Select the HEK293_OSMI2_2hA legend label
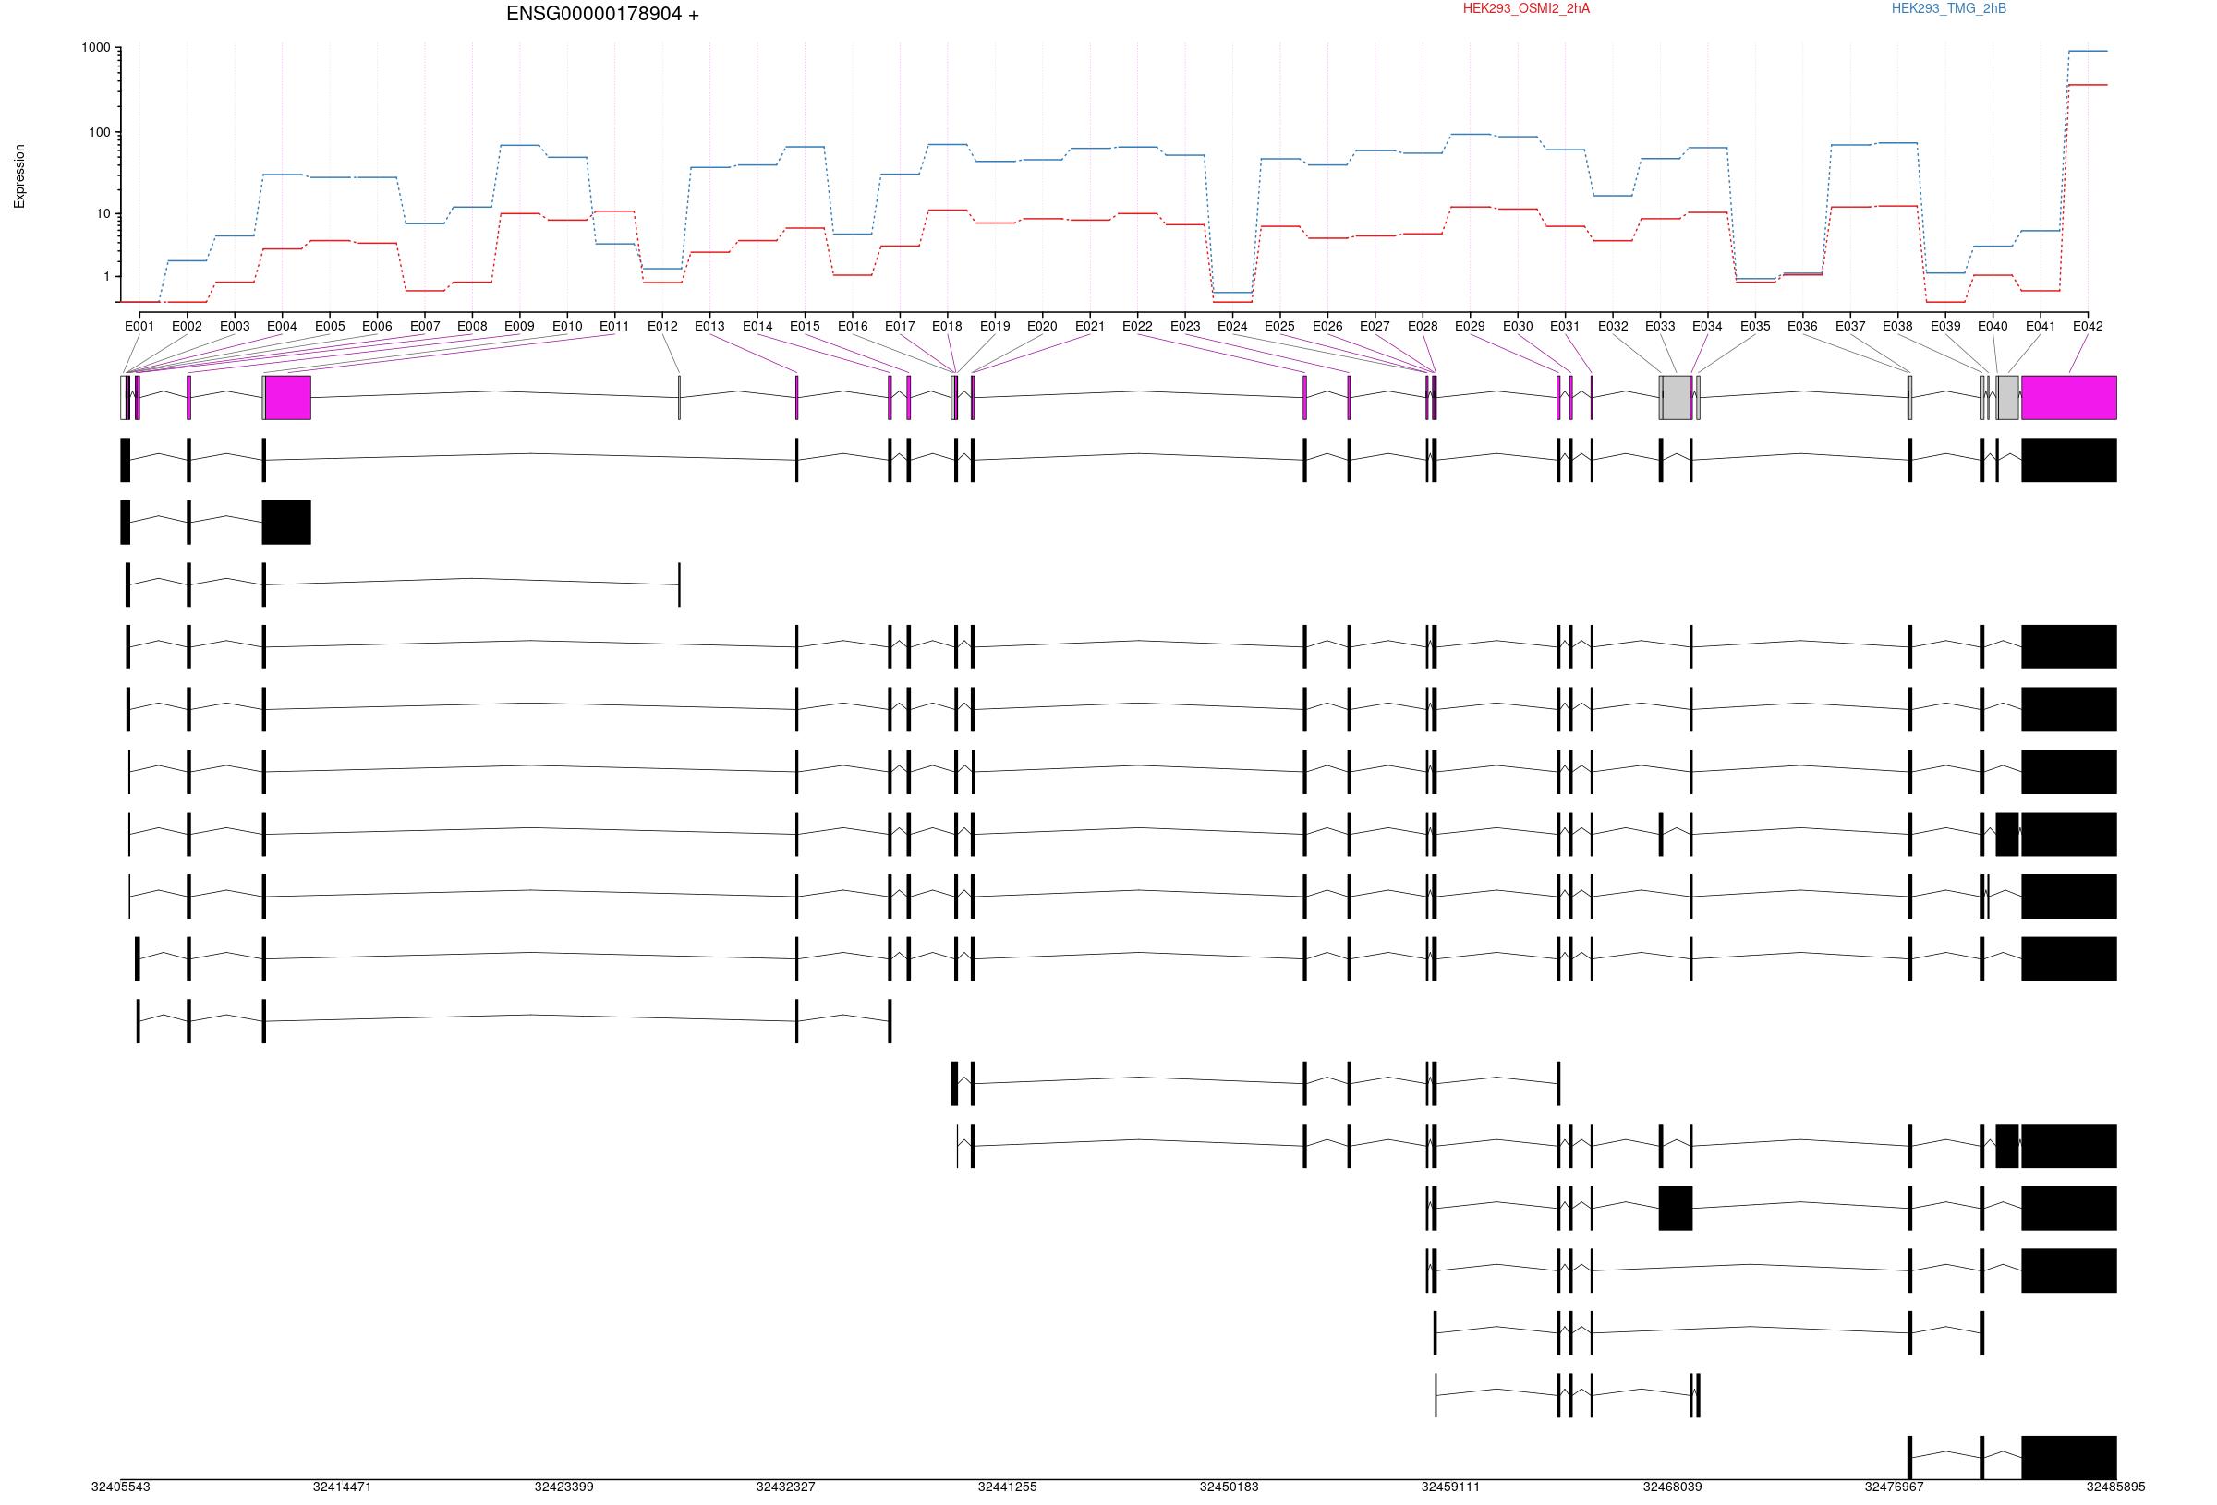2217x1505 pixels. [1526, 8]
